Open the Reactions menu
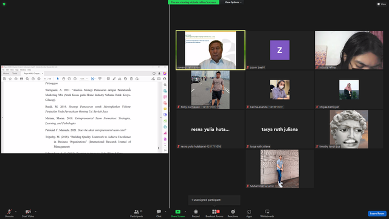 tap(233, 213)
